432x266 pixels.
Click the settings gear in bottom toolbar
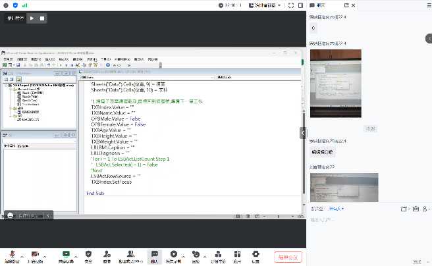(255, 254)
